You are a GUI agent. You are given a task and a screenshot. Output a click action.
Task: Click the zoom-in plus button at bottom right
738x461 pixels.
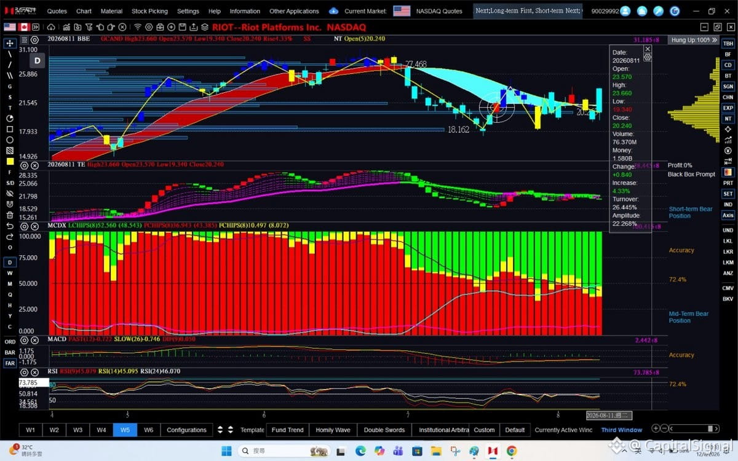pyautogui.click(x=656, y=428)
